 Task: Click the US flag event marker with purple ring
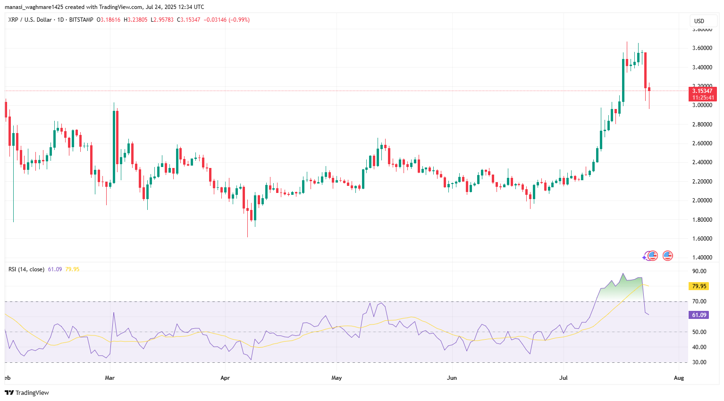click(652, 256)
